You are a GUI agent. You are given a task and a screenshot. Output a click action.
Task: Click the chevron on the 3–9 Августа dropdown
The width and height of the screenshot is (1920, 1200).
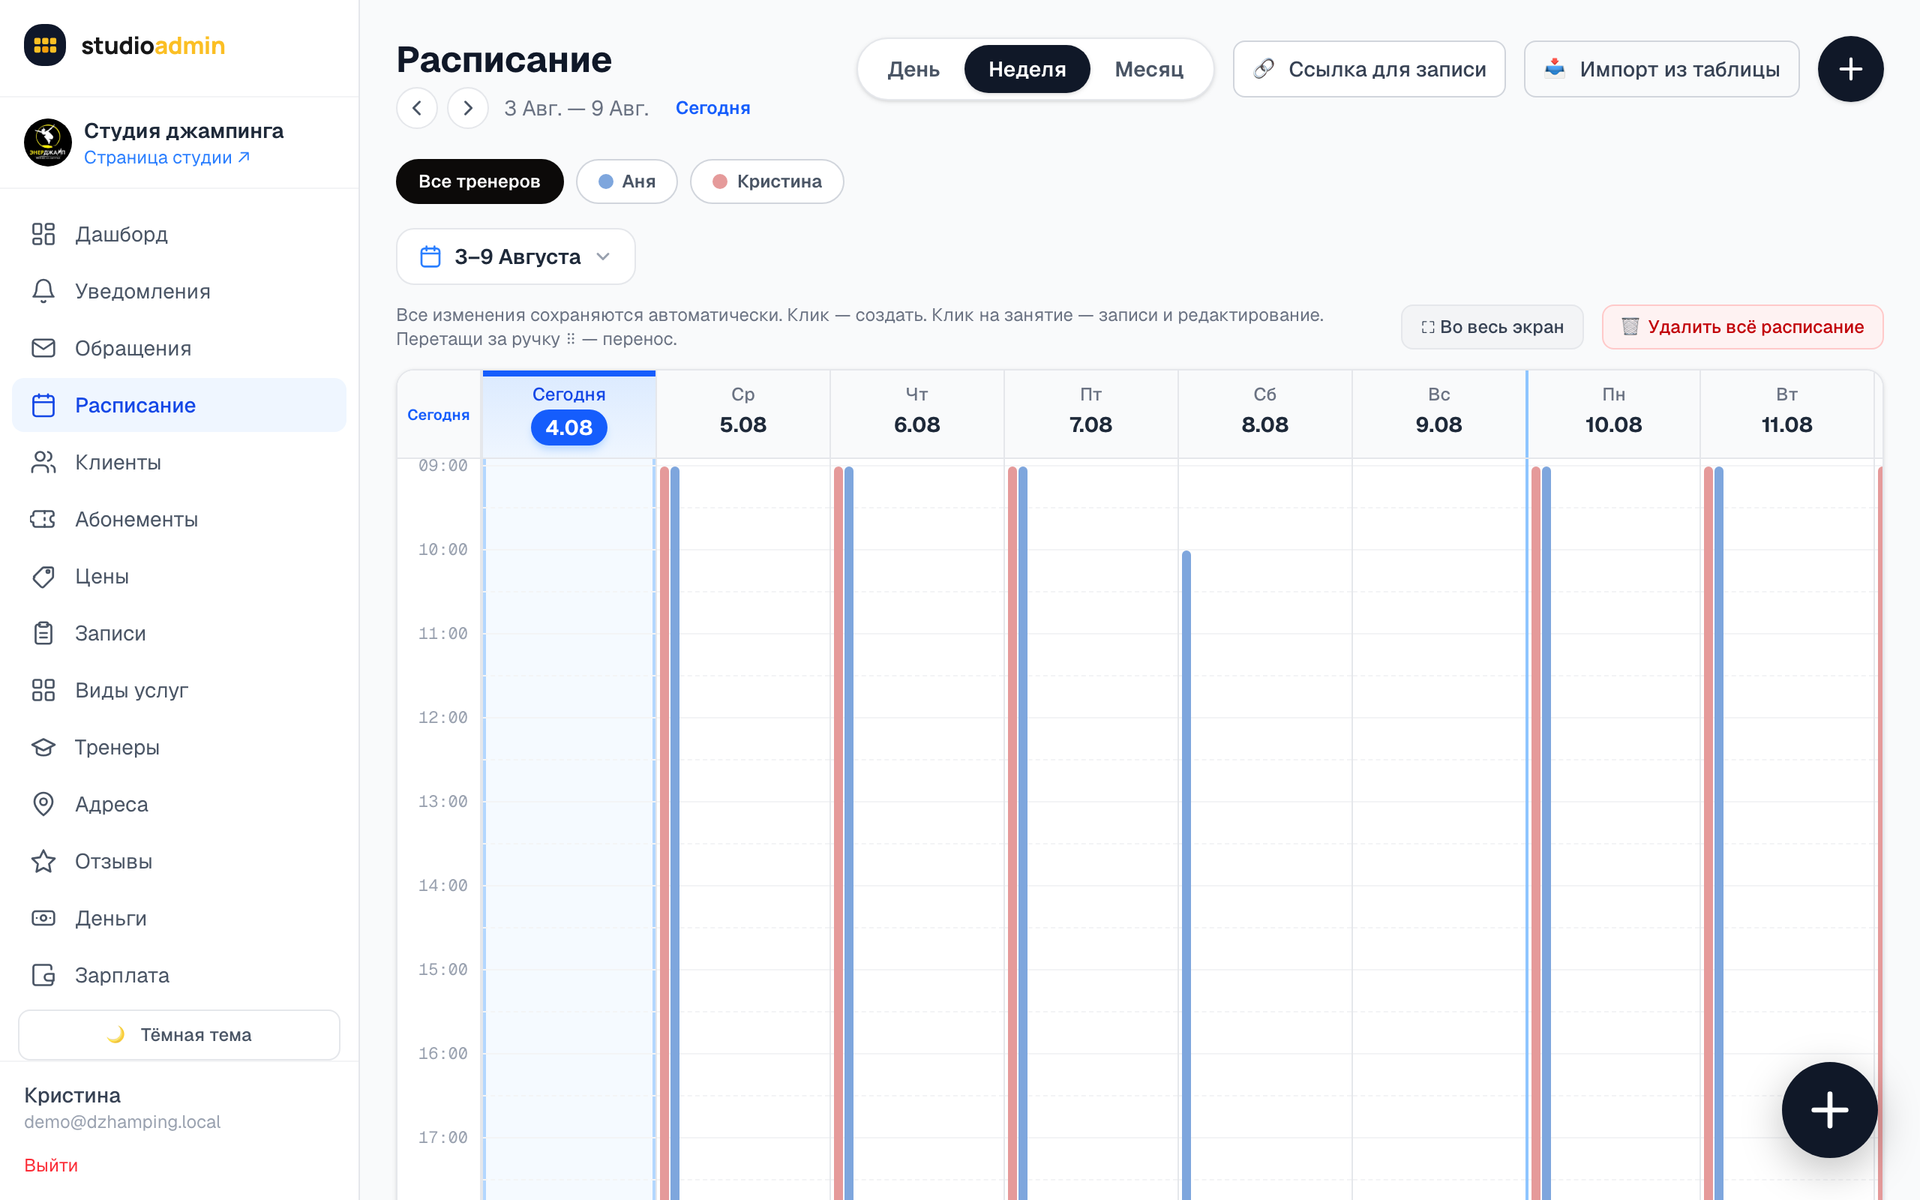603,256
